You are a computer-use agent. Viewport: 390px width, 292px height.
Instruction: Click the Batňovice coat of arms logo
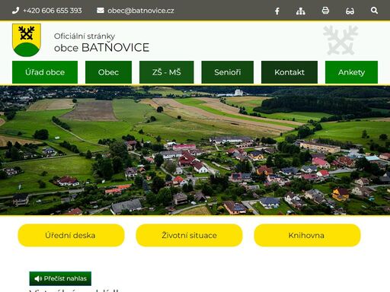click(x=27, y=40)
